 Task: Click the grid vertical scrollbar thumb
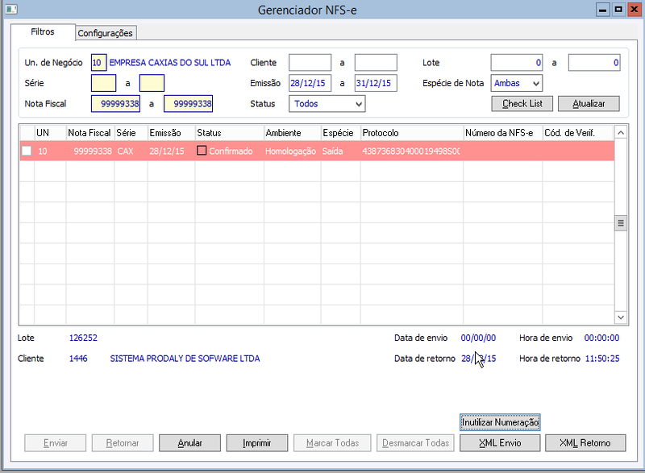tap(621, 223)
